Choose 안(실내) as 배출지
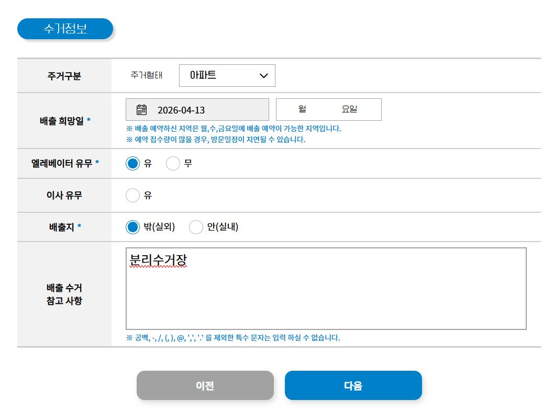 (196, 227)
